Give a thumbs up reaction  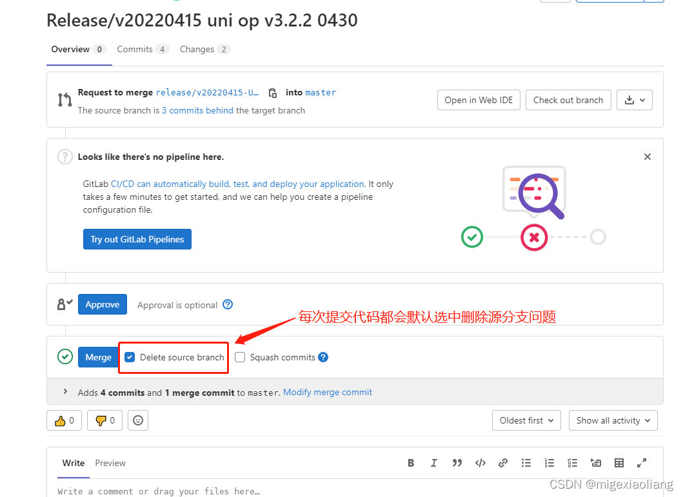pyautogui.click(x=64, y=420)
